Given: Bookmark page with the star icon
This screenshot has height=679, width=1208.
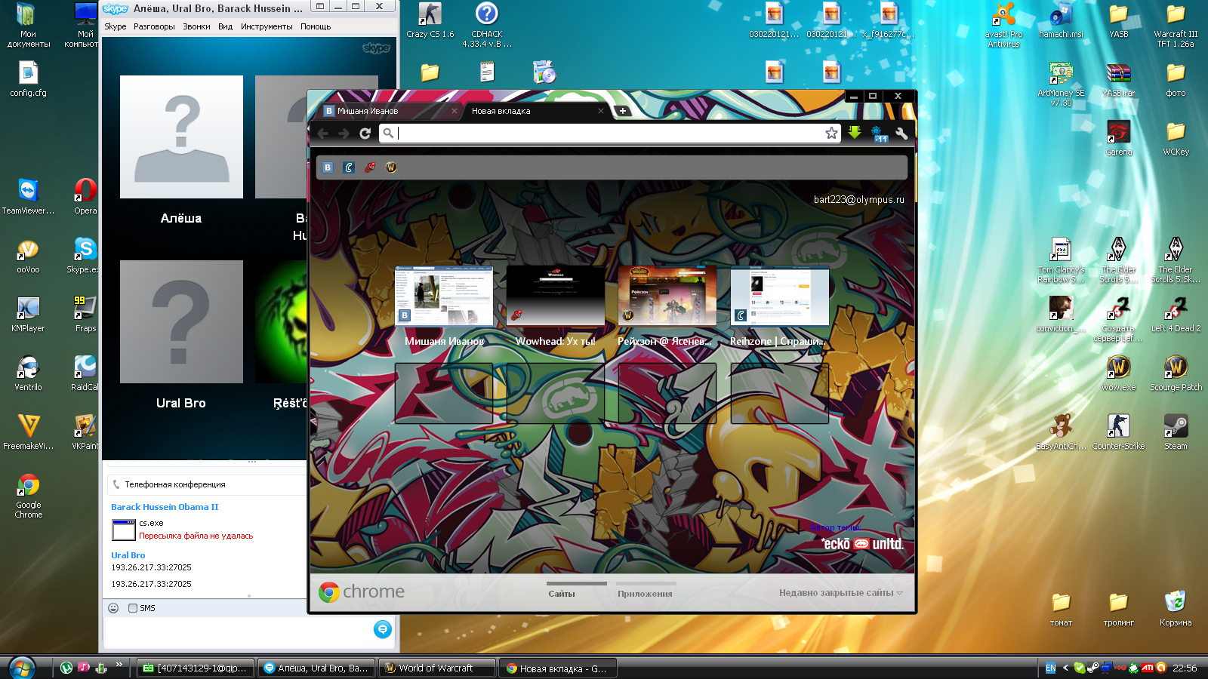Looking at the screenshot, I should click(831, 134).
